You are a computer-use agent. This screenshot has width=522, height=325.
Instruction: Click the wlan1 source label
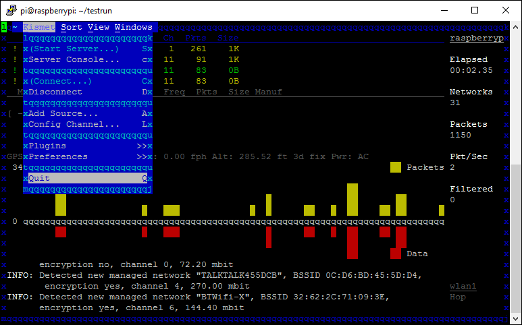click(463, 286)
